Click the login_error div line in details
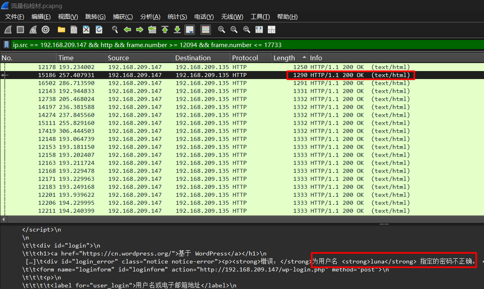The width and height of the screenshot is (484, 289). (254, 262)
